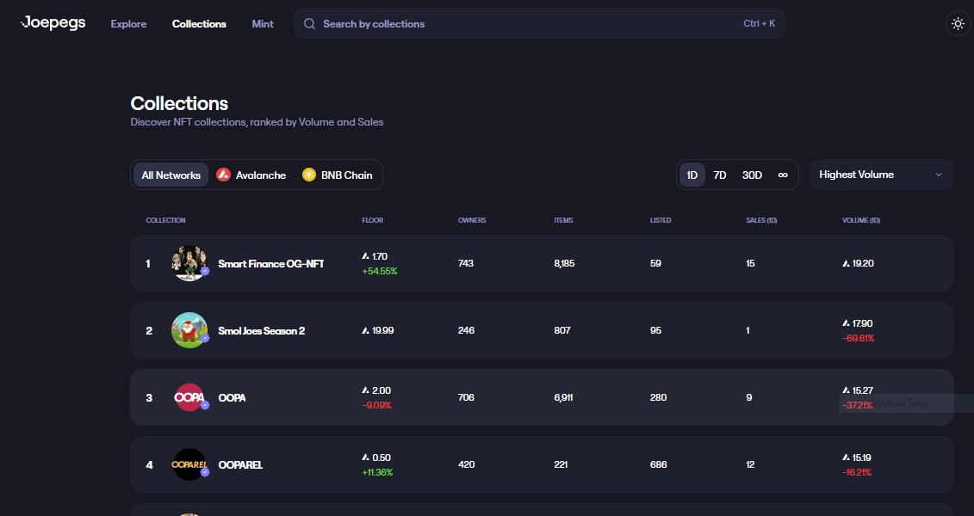
Task: Open the Mint page
Action: point(263,23)
